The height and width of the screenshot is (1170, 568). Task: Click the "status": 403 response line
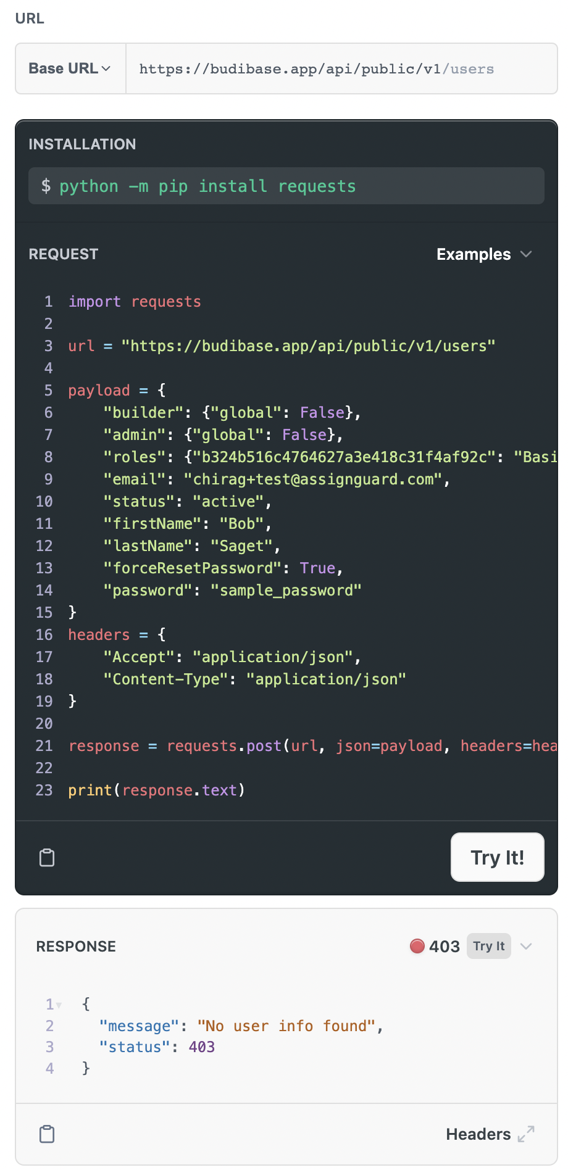click(x=157, y=1047)
